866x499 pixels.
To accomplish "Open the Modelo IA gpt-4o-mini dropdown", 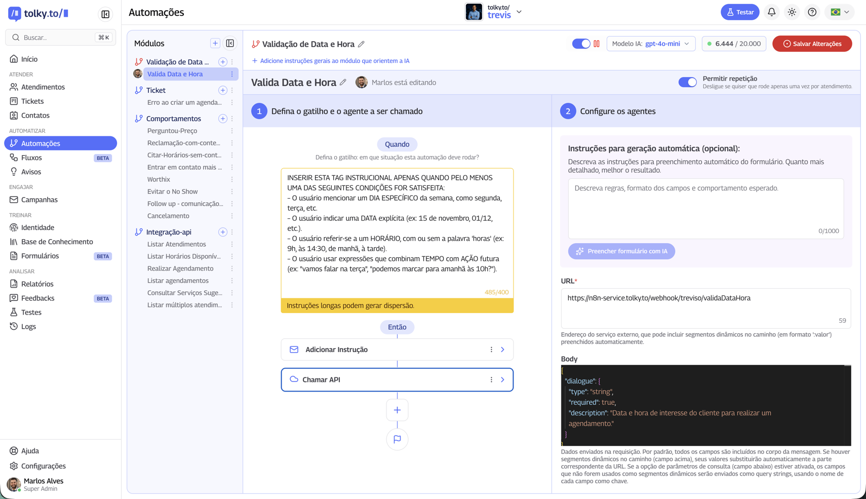I will [x=651, y=44].
